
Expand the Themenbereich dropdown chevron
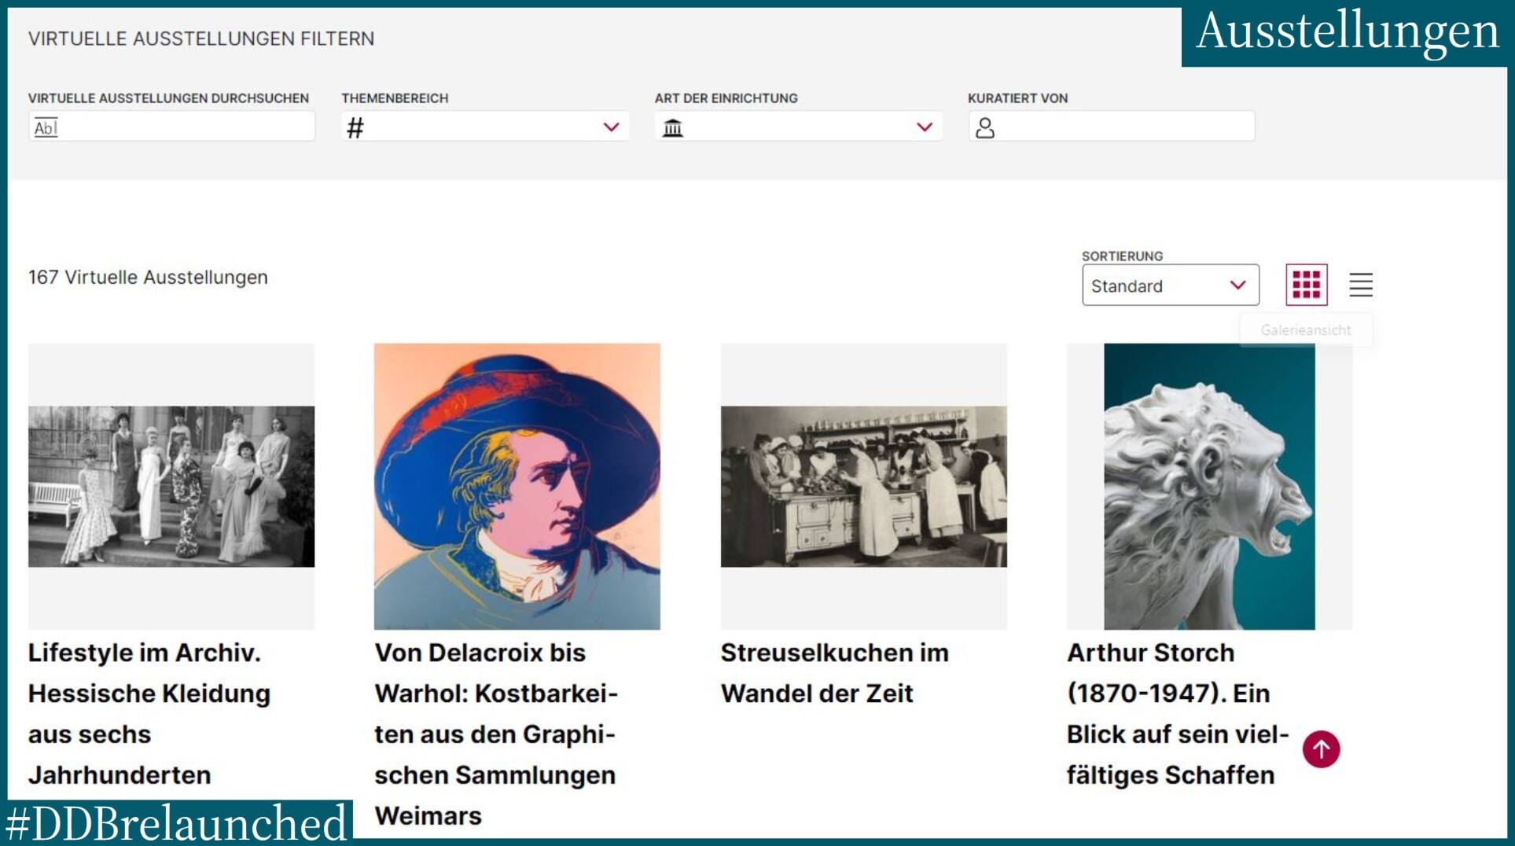point(611,127)
